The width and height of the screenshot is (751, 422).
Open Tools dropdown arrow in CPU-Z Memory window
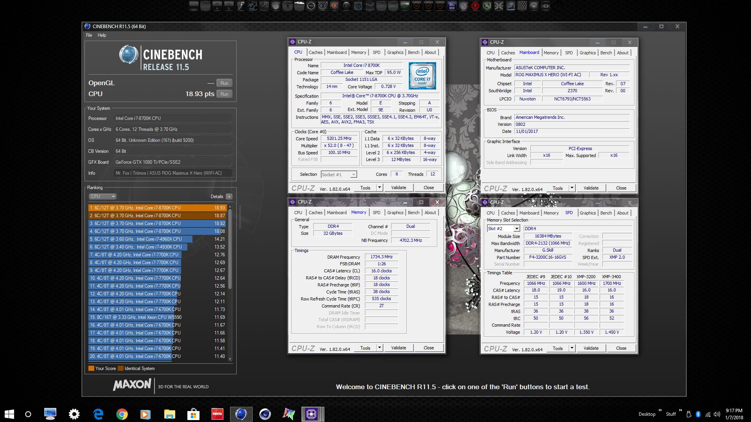click(x=379, y=348)
